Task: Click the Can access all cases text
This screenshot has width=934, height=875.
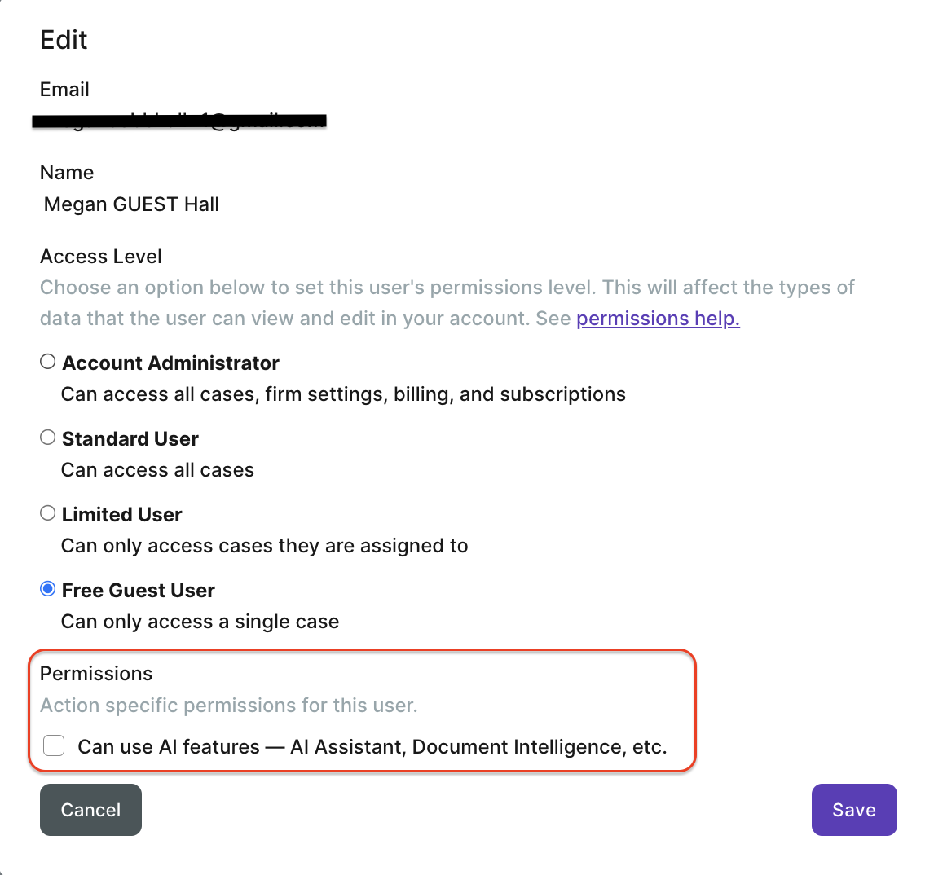Action: [x=156, y=469]
